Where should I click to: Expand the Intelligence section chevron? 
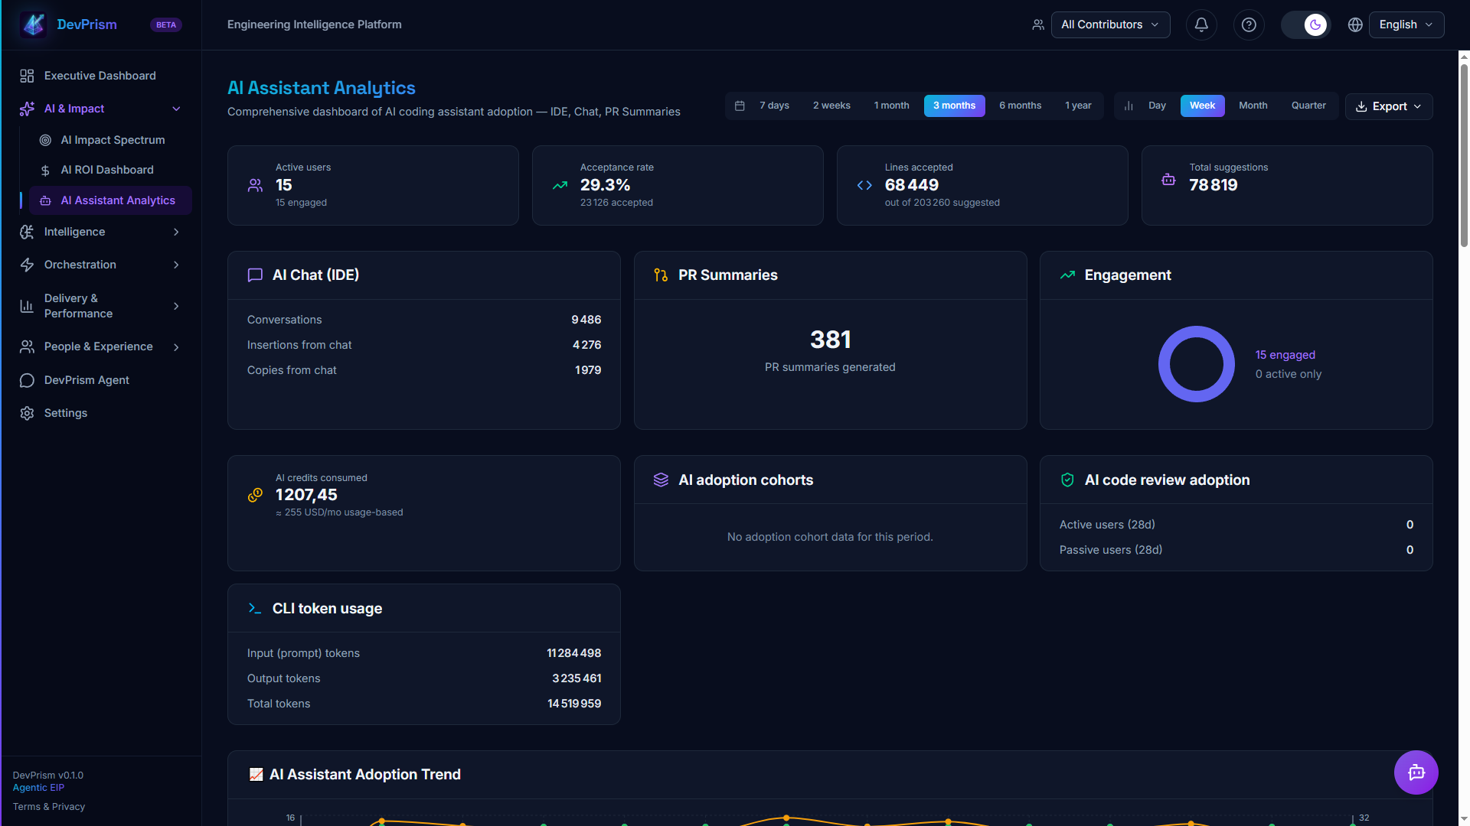pos(176,232)
